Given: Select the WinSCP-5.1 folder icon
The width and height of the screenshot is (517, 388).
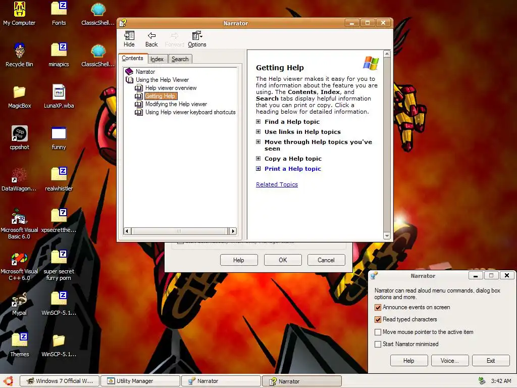Looking at the screenshot, I should click(59, 345).
